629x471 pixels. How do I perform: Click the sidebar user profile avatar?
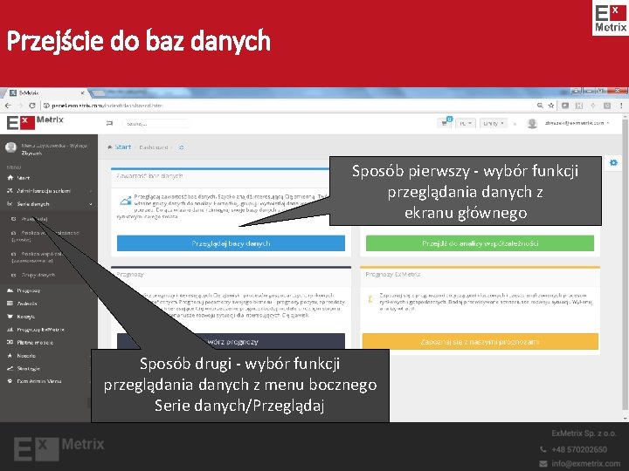pyautogui.click(x=11, y=147)
